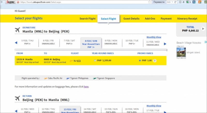Choose 14 FEB / SAT return date
Screen dimensions: 207x113
[90, 110]
